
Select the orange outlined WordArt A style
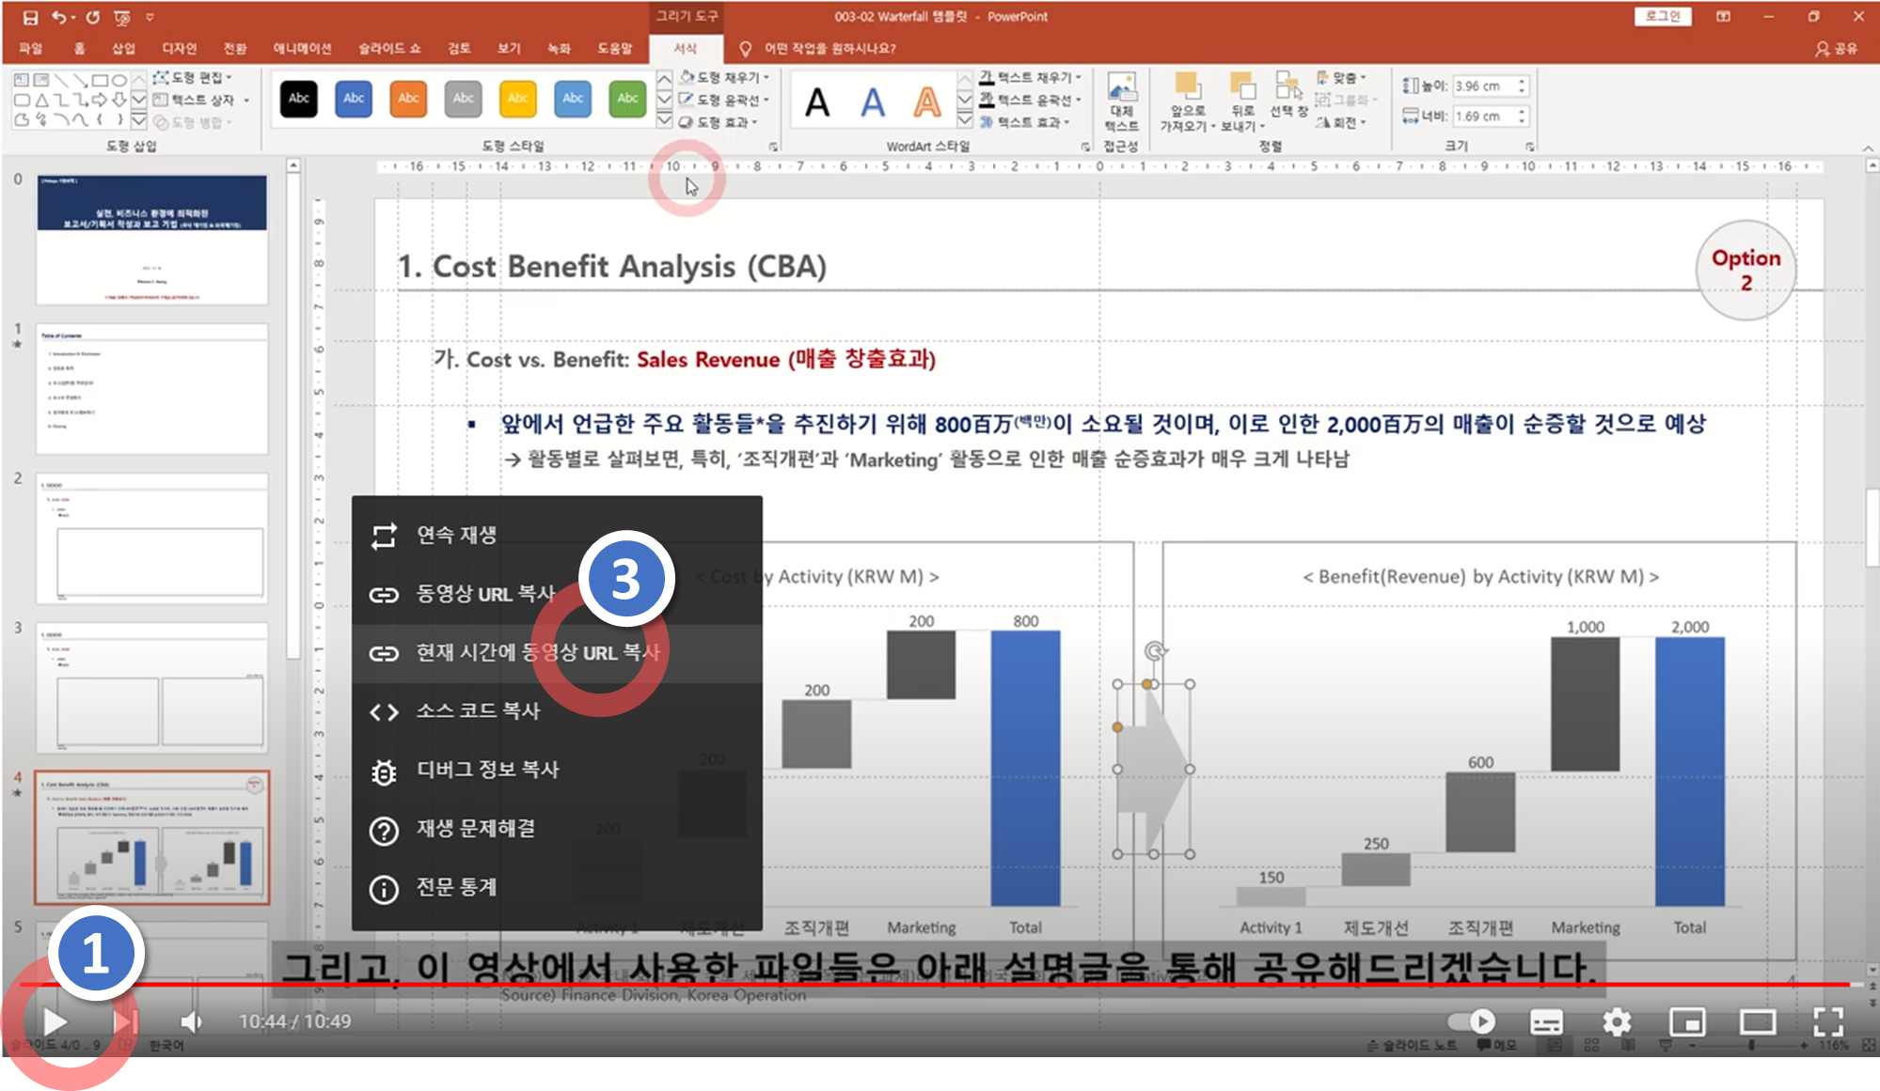click(927, 101)
